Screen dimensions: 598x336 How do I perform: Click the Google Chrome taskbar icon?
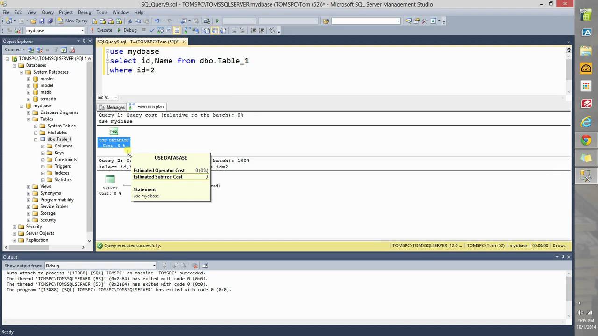coord(586,140)
